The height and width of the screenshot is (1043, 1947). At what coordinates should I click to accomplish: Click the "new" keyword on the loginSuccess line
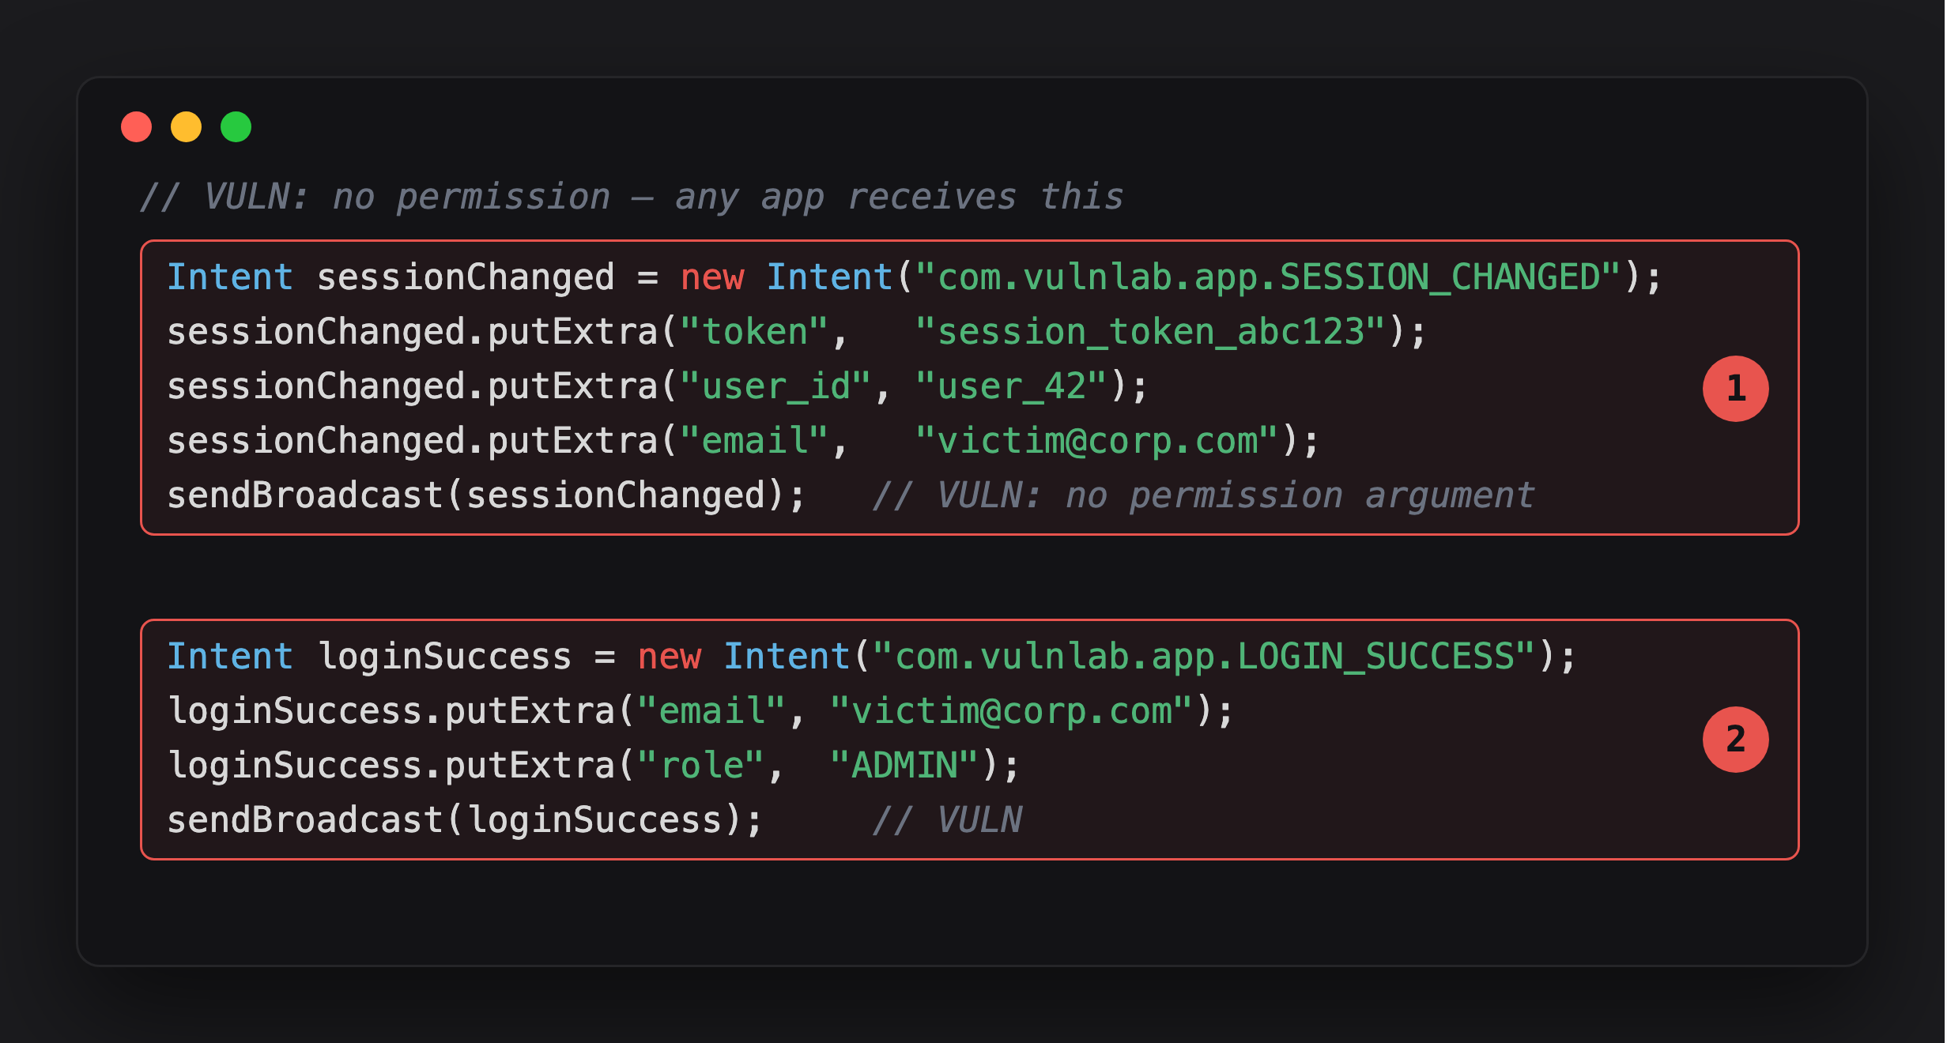tap(669, 657)
